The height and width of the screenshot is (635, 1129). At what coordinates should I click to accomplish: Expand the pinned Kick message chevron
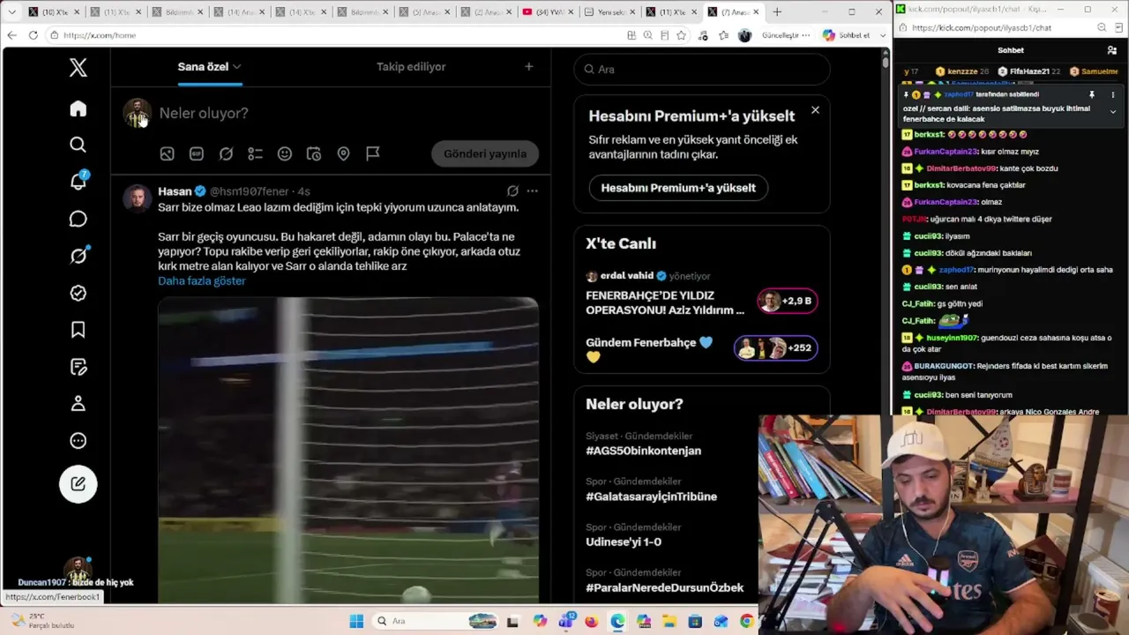point(1112,112)
